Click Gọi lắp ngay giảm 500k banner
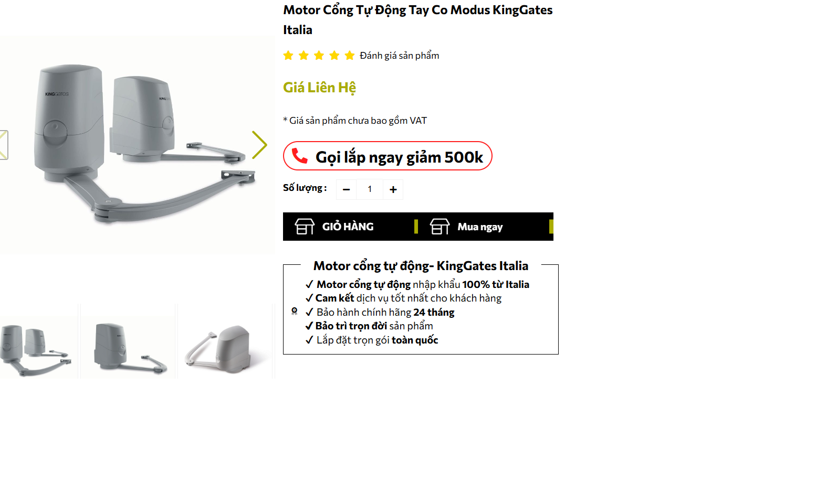The height and width of the screenshot is (504, 827). click(388, 156)
